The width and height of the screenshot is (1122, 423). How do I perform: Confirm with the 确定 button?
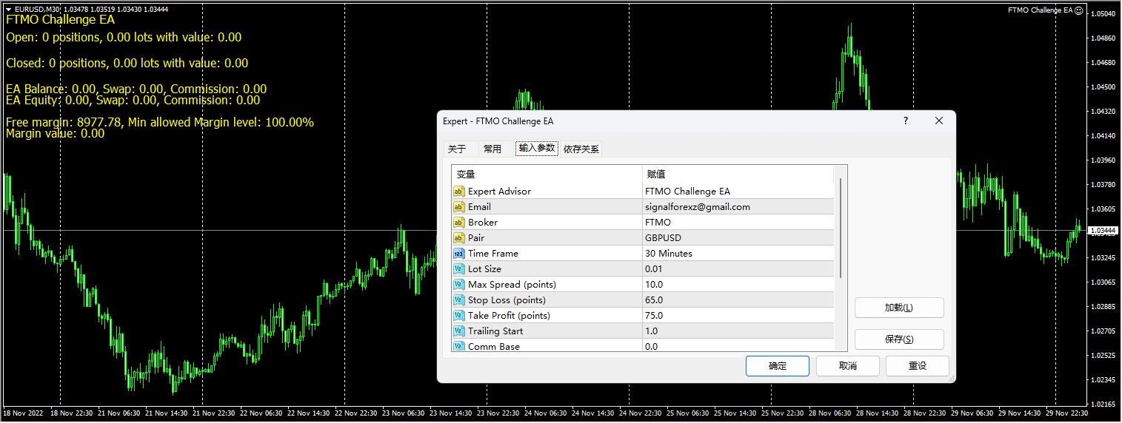pyautogui.click(x=778, y=366)
